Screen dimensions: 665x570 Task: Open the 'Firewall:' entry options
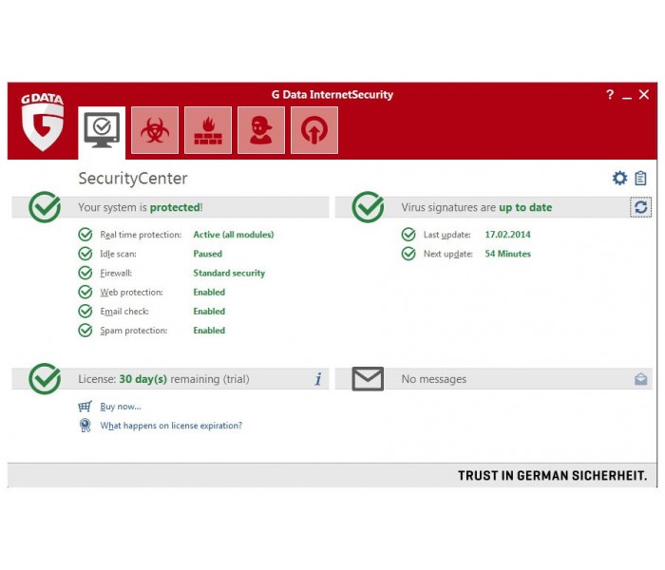[x=116, y=273]
